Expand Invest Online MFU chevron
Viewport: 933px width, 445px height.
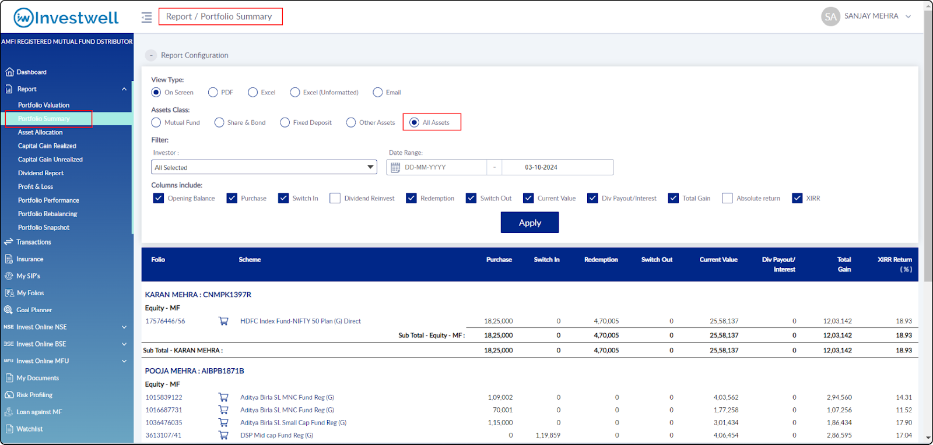coord(124,361)
